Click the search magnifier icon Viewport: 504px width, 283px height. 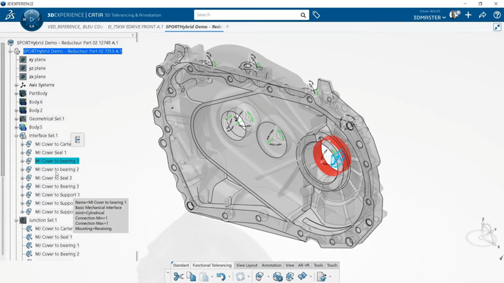tap(303, 15)
